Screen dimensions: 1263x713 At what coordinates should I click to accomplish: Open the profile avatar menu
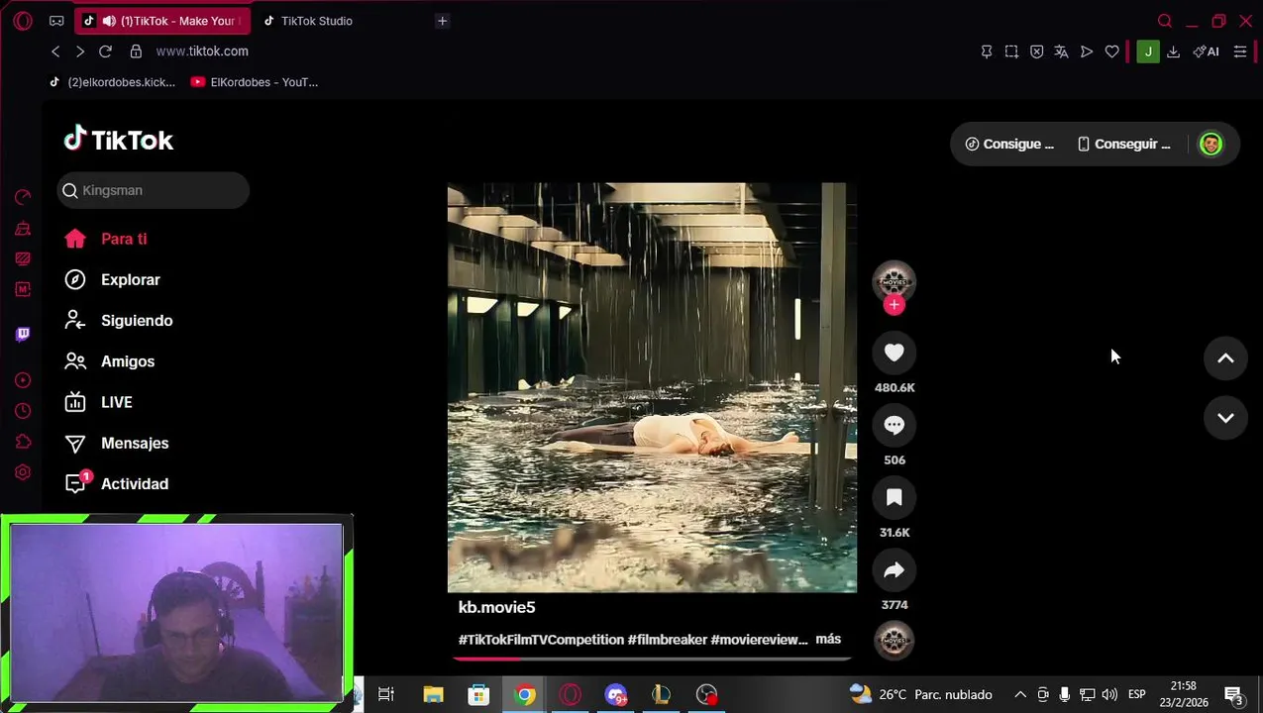tap(1210, 144)
